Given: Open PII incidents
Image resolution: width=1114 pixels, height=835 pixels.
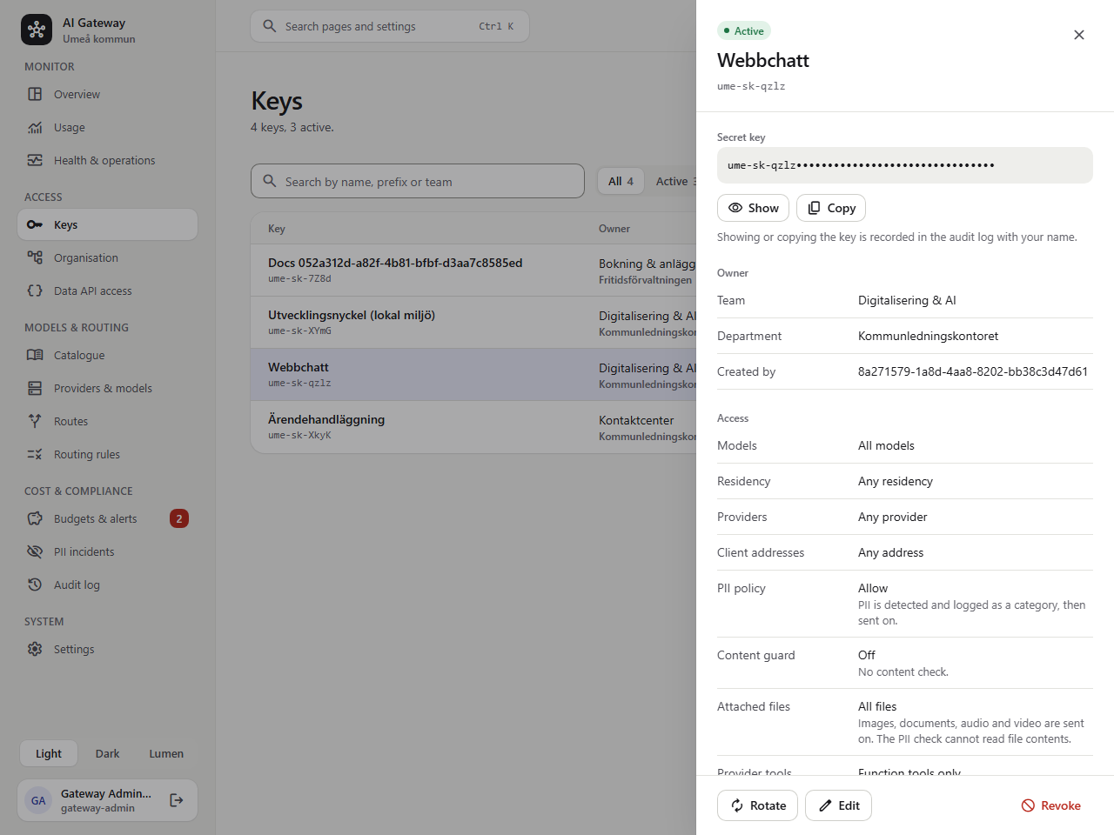Looking at the screenshot, I should tap(108, 551).
